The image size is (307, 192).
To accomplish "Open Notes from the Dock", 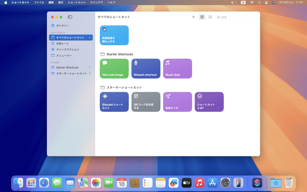I will pyautogui.click(x=160, y=183).
